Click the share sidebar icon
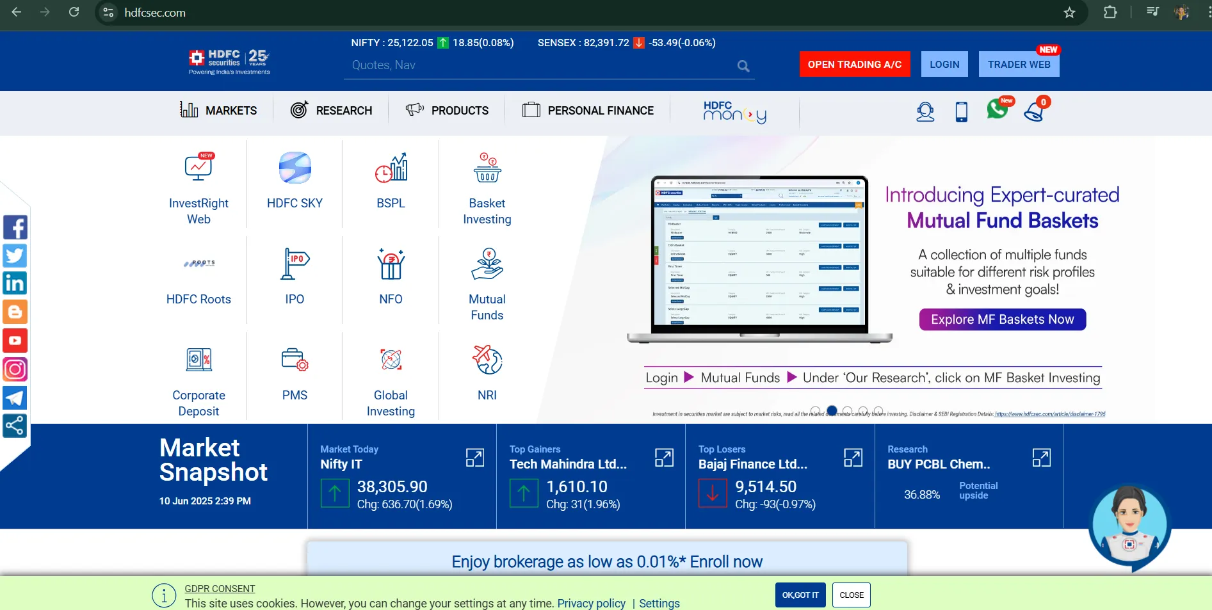This screenshot has width=1212, height=610. 15,426
